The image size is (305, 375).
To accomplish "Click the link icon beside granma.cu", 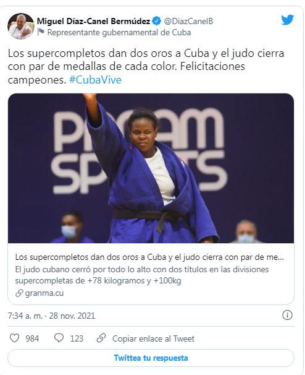I will [19, 293].
